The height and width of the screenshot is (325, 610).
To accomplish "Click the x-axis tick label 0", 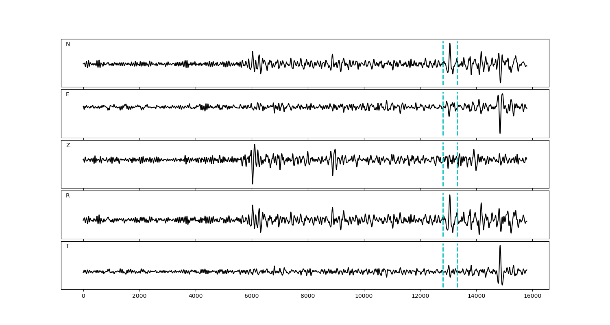I will pyautogui.click(x=83, y=297).
